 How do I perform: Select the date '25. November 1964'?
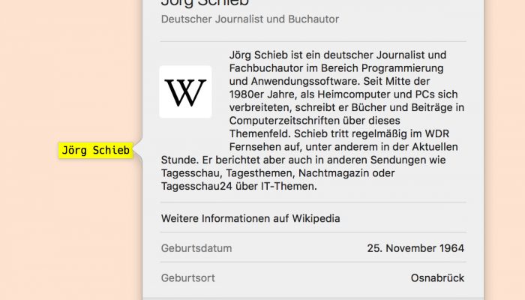pyautogui.click(x=415, y=248)
